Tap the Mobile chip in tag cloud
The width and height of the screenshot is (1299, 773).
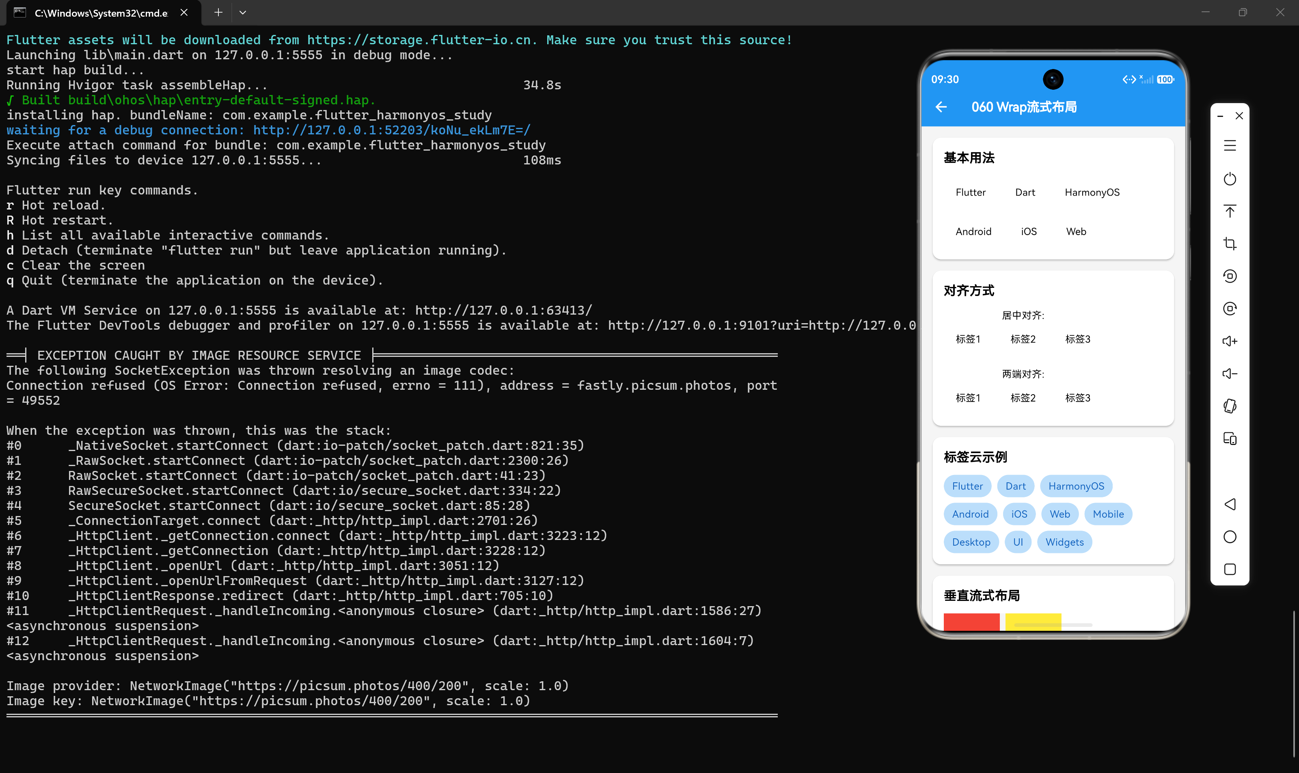(x=1108, y=514)
